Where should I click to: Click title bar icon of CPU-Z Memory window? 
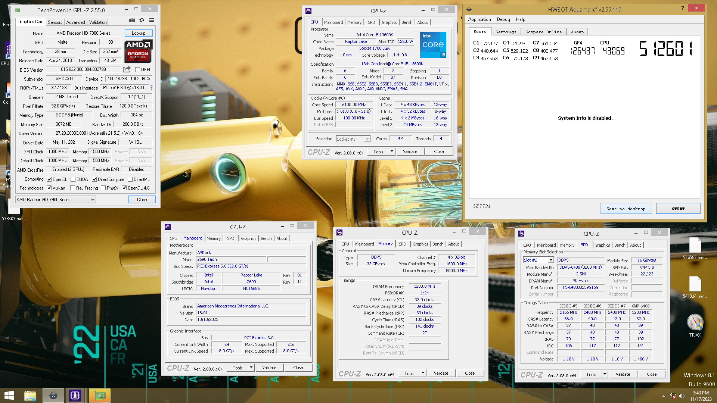[x=339, y=232]
